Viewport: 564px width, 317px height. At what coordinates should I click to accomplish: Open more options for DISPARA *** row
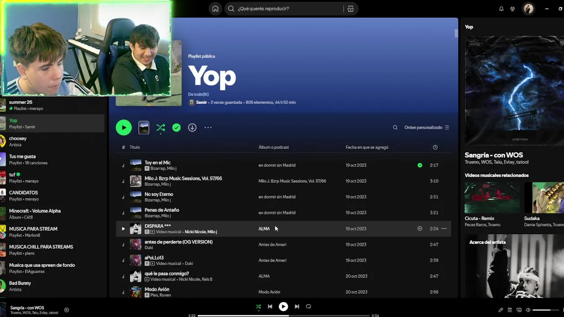tap(444, 229)
